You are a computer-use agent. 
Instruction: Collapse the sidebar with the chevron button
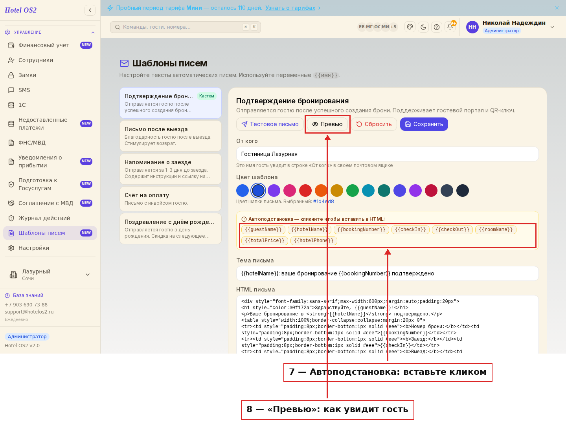(x=90, y=10)
